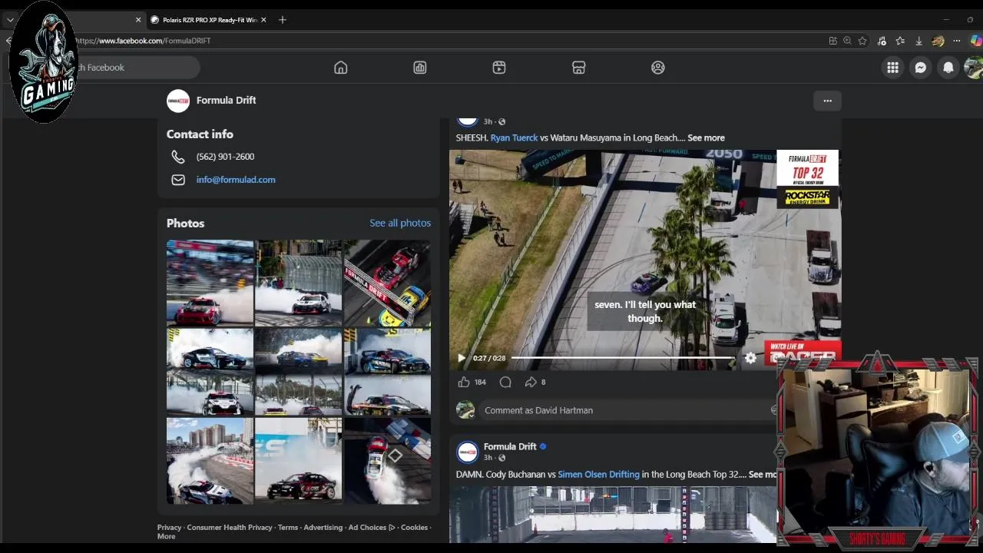Like the Ryan Tuerck post
Screen dimensions: 983x553
pyautogui.click(x=463, y=382)
